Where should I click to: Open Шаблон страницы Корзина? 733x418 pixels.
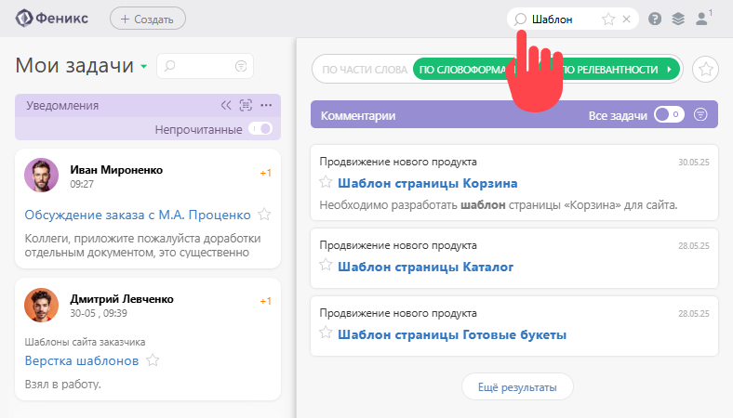tap(428, 183)
